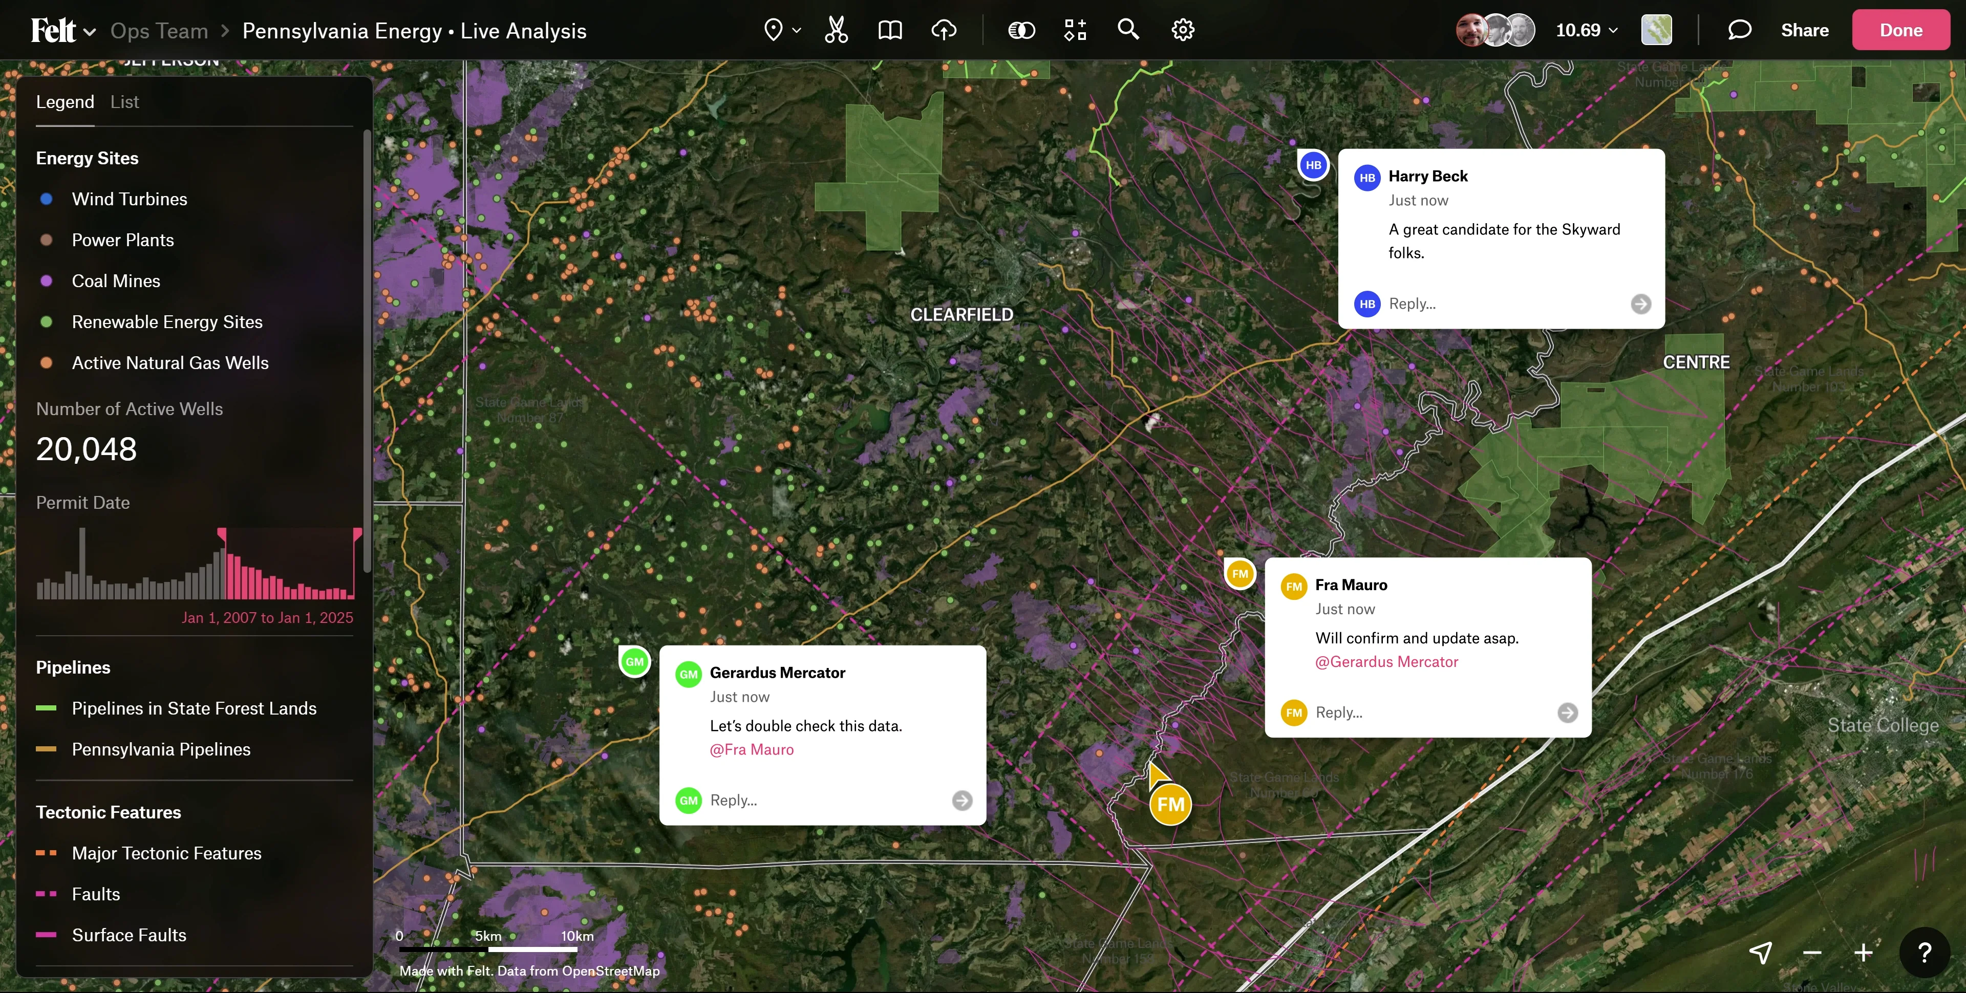
Task: Switch to the List tab
Action: point(124,102)
